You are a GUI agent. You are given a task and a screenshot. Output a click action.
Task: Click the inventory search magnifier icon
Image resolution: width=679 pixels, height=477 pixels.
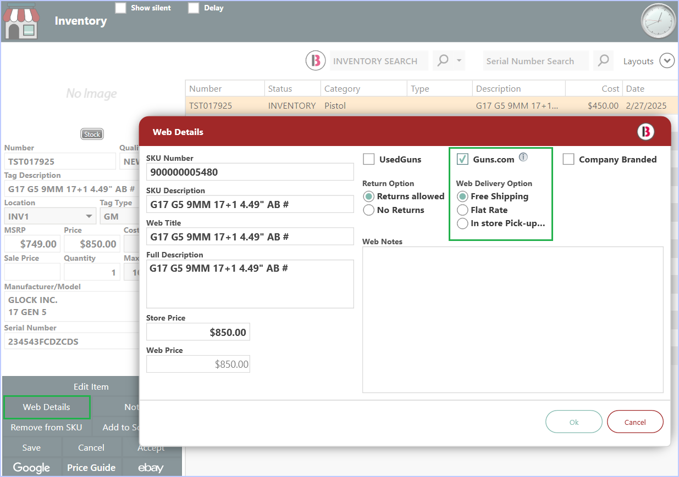[443, 60]
